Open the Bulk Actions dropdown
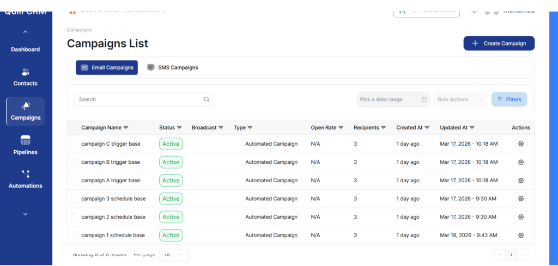Screen dimensions: 558x266 460,100
